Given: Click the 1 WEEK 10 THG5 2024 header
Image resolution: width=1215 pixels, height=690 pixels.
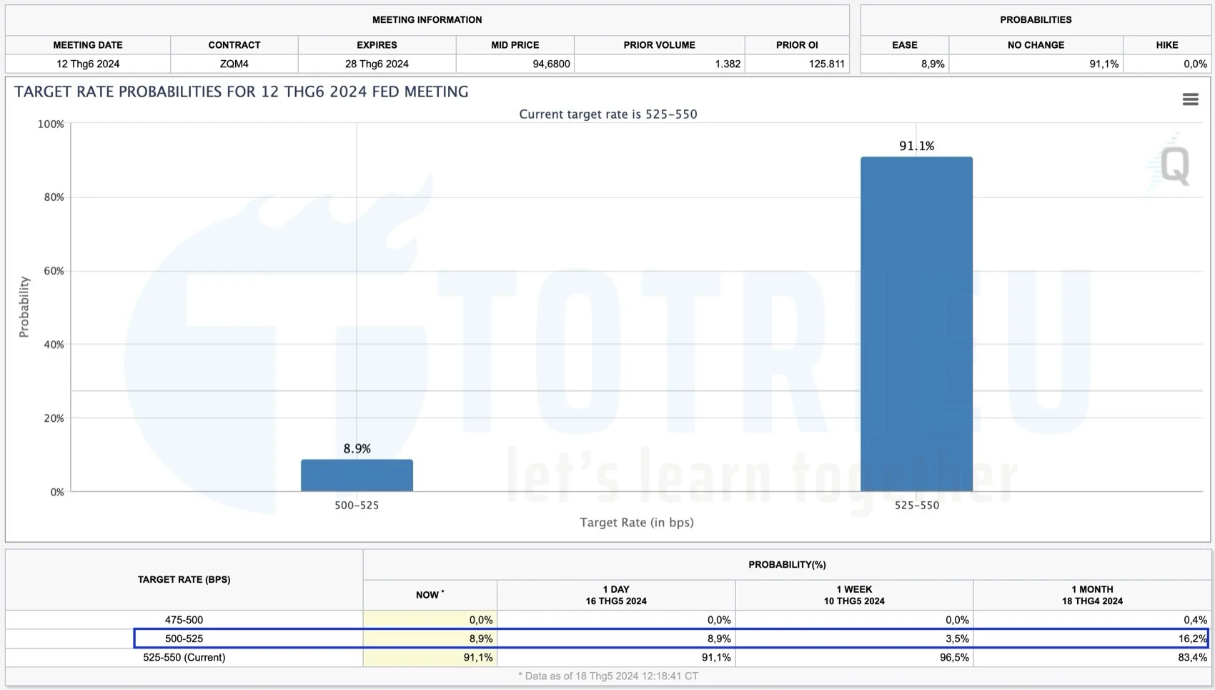Looking at the screenshot, I should coord(853,595).
